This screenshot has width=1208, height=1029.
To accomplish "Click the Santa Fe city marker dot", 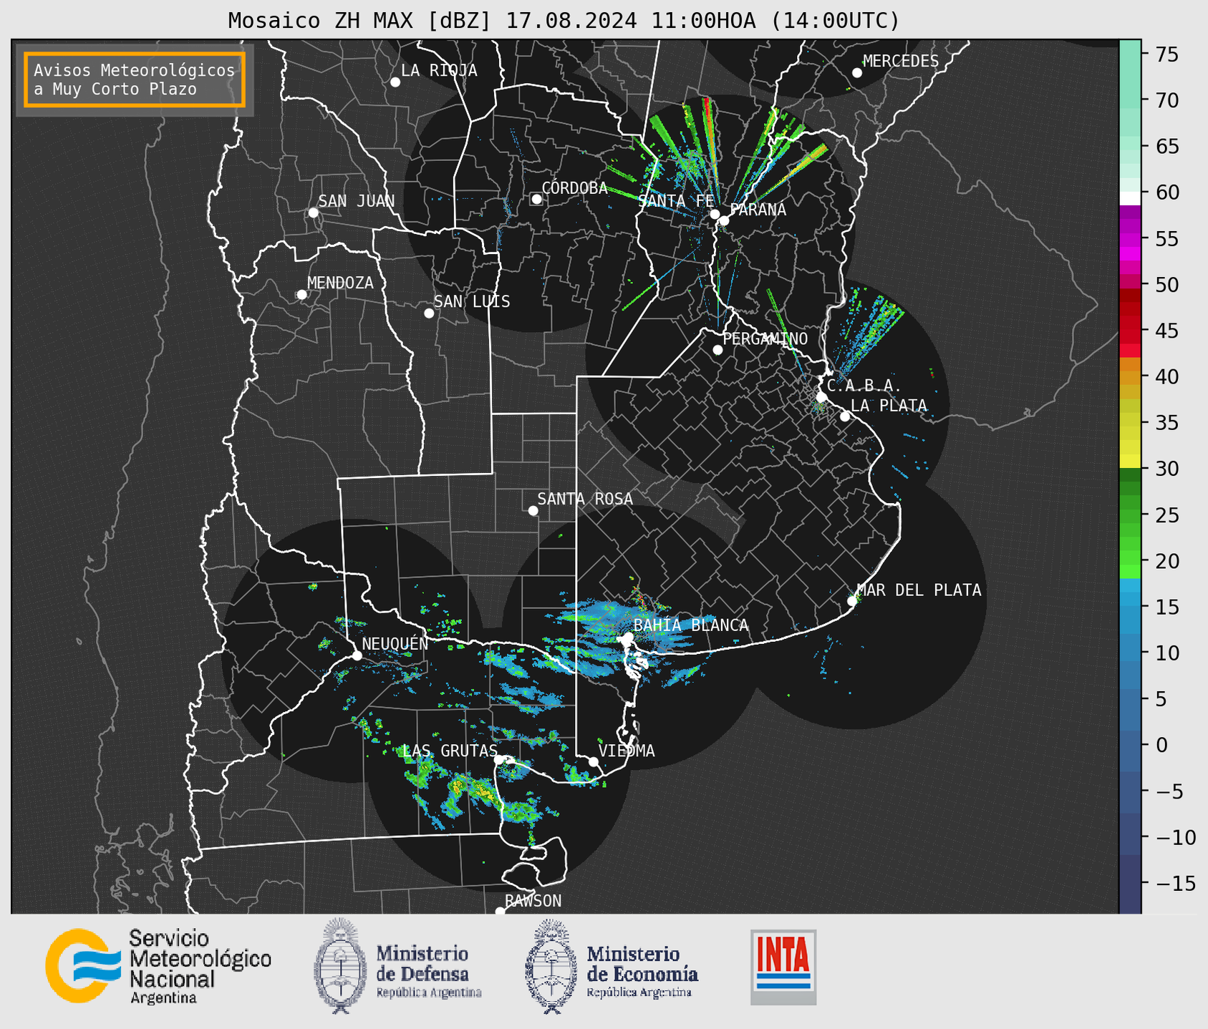I will [715, 214].
